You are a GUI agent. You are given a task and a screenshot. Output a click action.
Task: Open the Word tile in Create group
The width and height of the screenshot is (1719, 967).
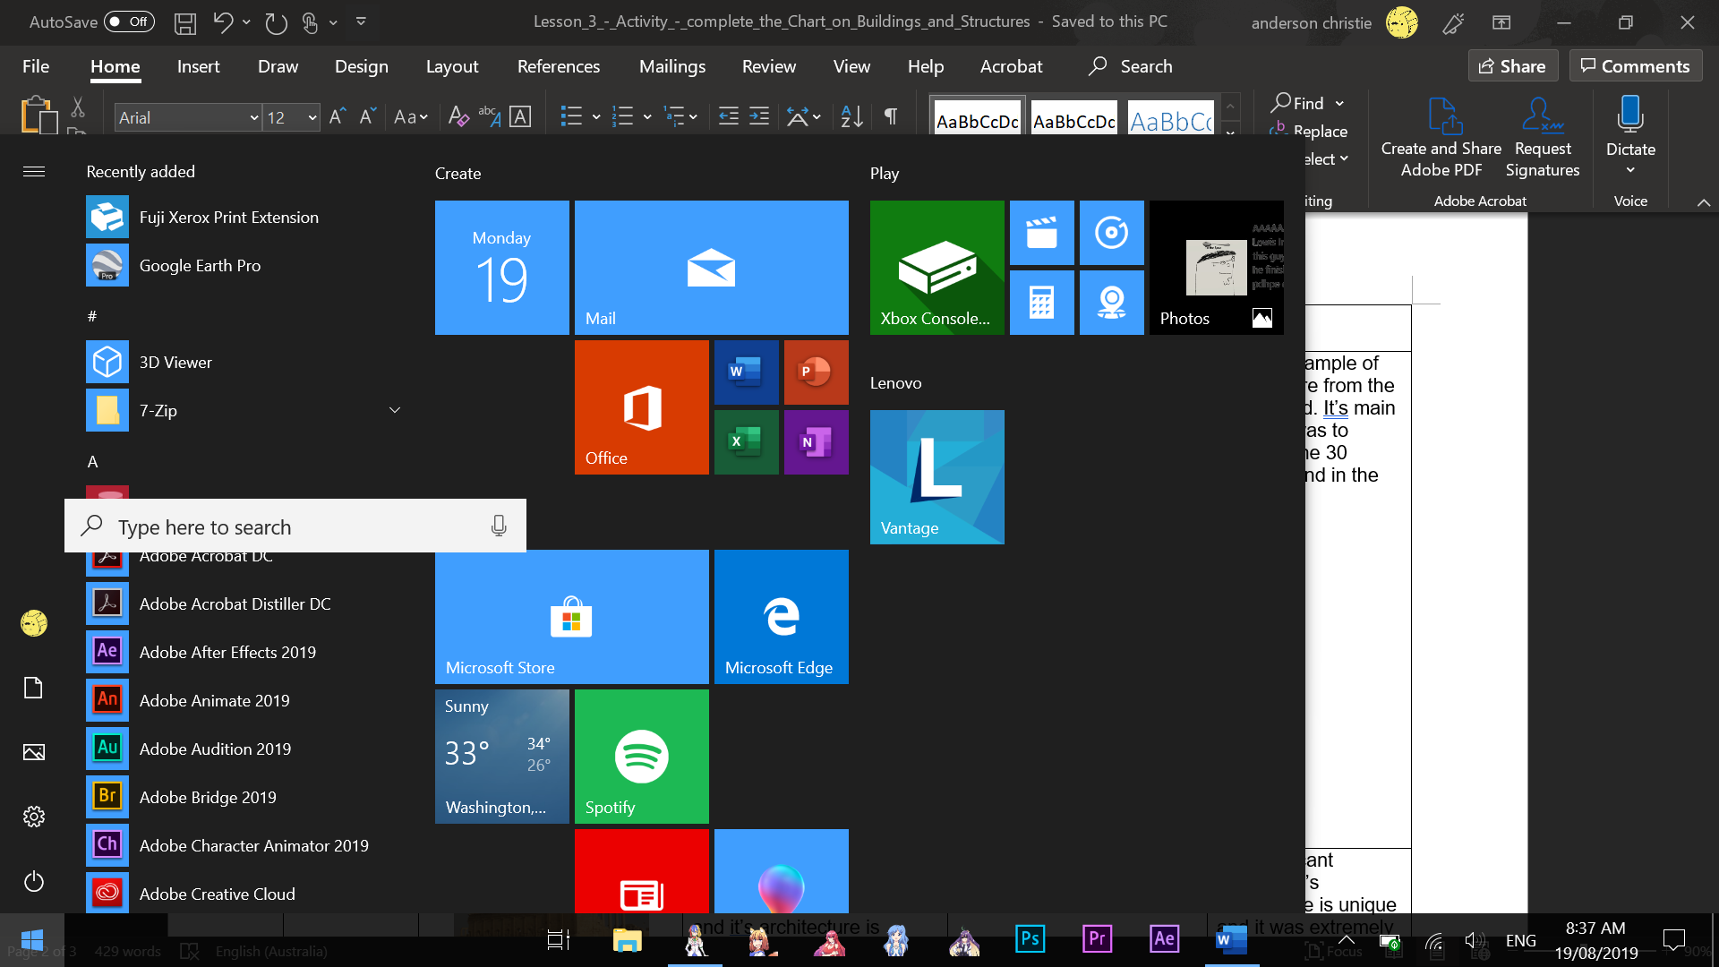point(746,372)
